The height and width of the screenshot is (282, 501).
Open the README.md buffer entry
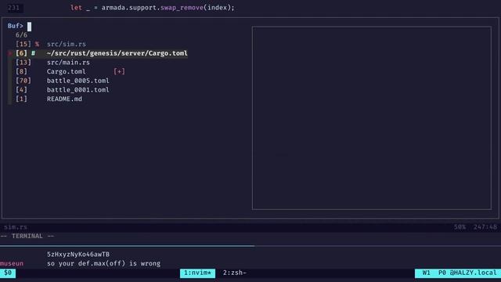pos(64,99)
